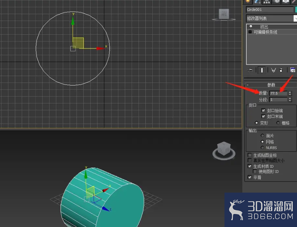The height and width of the screenshot is (227, 297).
Task: Uncheck the 生成材质 ID checkbox
Action: click(x=249, y=166)
